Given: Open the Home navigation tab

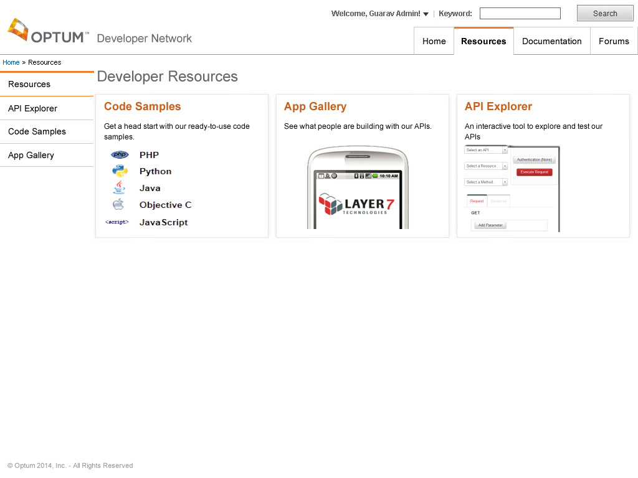Looking at the screenshot, I should pyautogui.click(x=434, y=41).
